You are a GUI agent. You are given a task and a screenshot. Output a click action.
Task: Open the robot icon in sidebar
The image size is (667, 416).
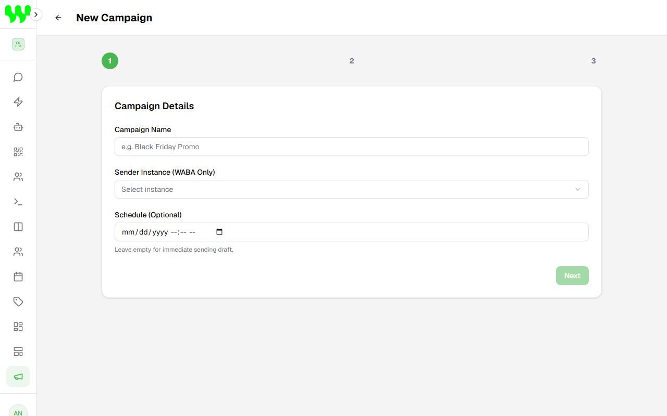point(18,127)
